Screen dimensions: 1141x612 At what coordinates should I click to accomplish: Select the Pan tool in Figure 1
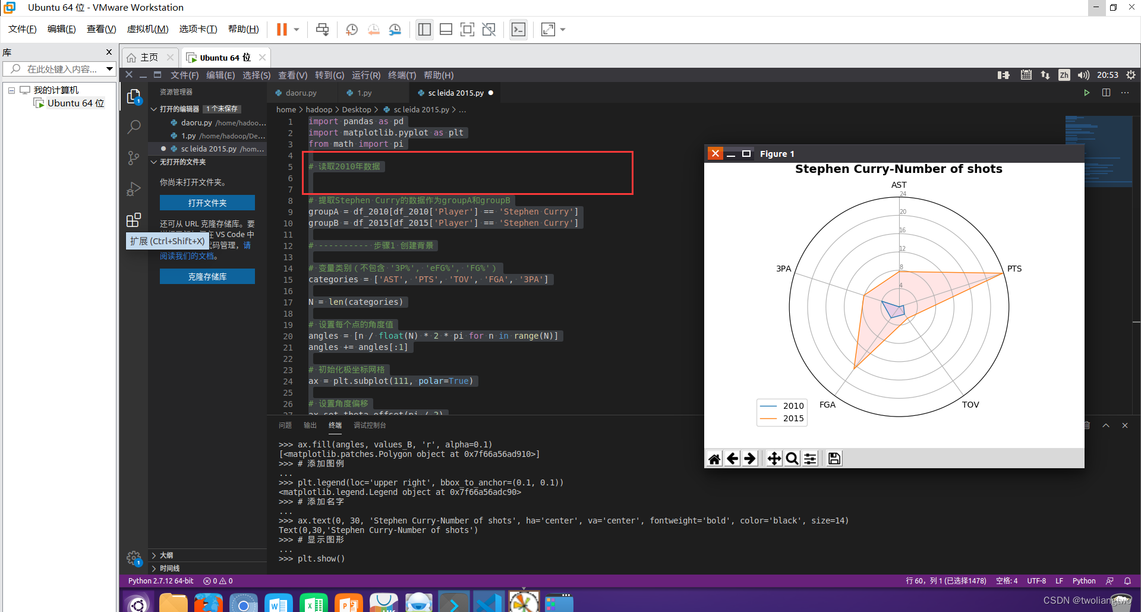pyautogui.click(x=774, y=459)
